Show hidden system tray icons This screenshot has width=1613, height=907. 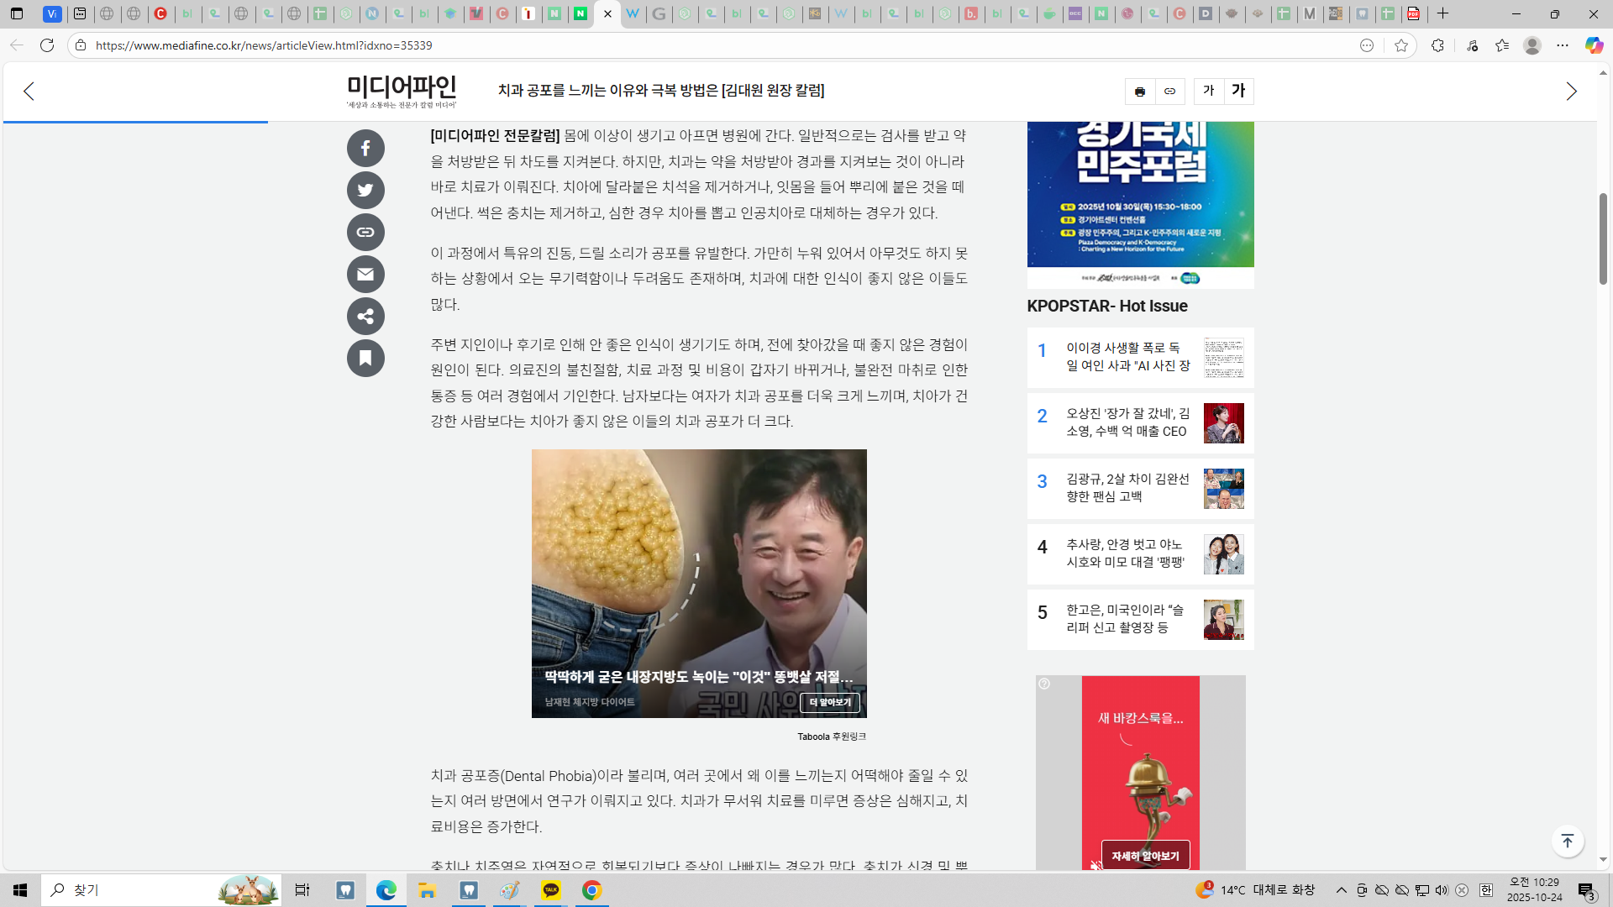click(1341, 890)
